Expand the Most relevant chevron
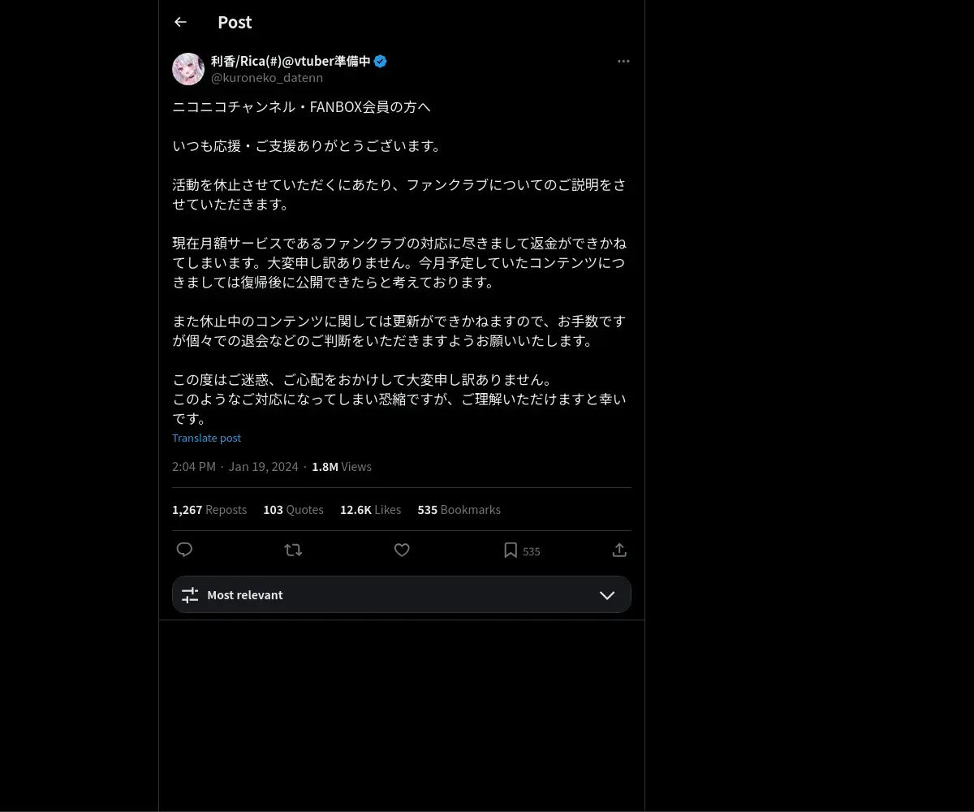974x812 pixels. (x=607, y=595)
